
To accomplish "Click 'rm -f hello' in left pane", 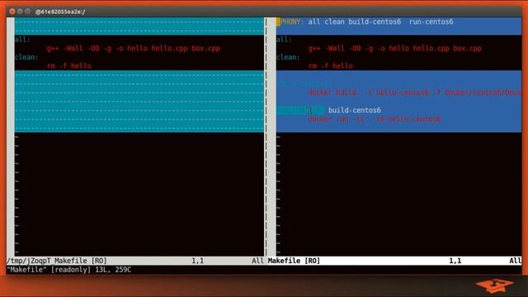I will pyautogui.click(x=69, y=66).
